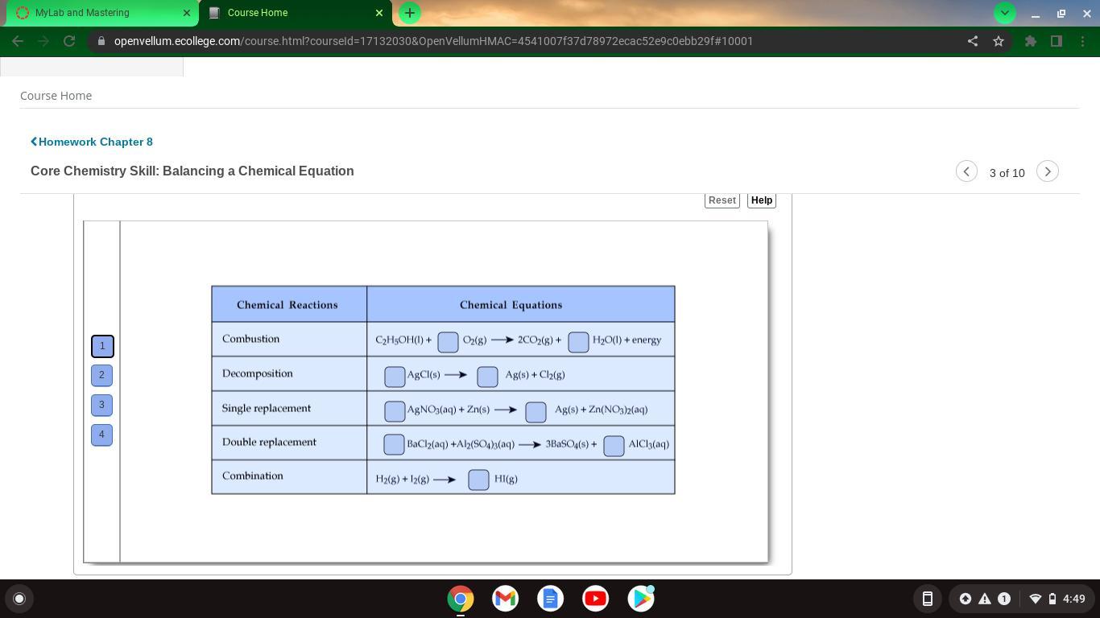The image size is (1100, 618).
Task: Click the blank box before O2(g)
Action: coord(448,341)
